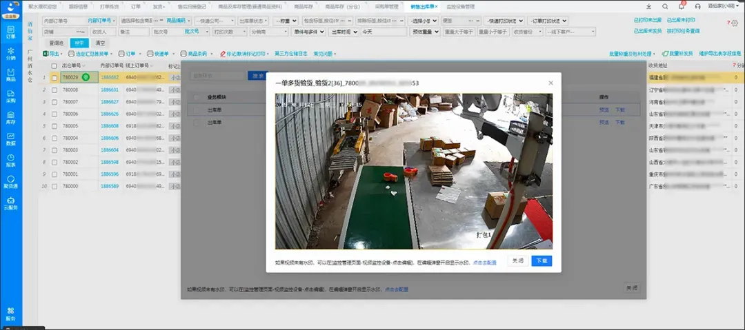This screenshot has width=745, height=330.
Task: Tick checkbox for order row 780029
Action: click(x=54, y=78)
